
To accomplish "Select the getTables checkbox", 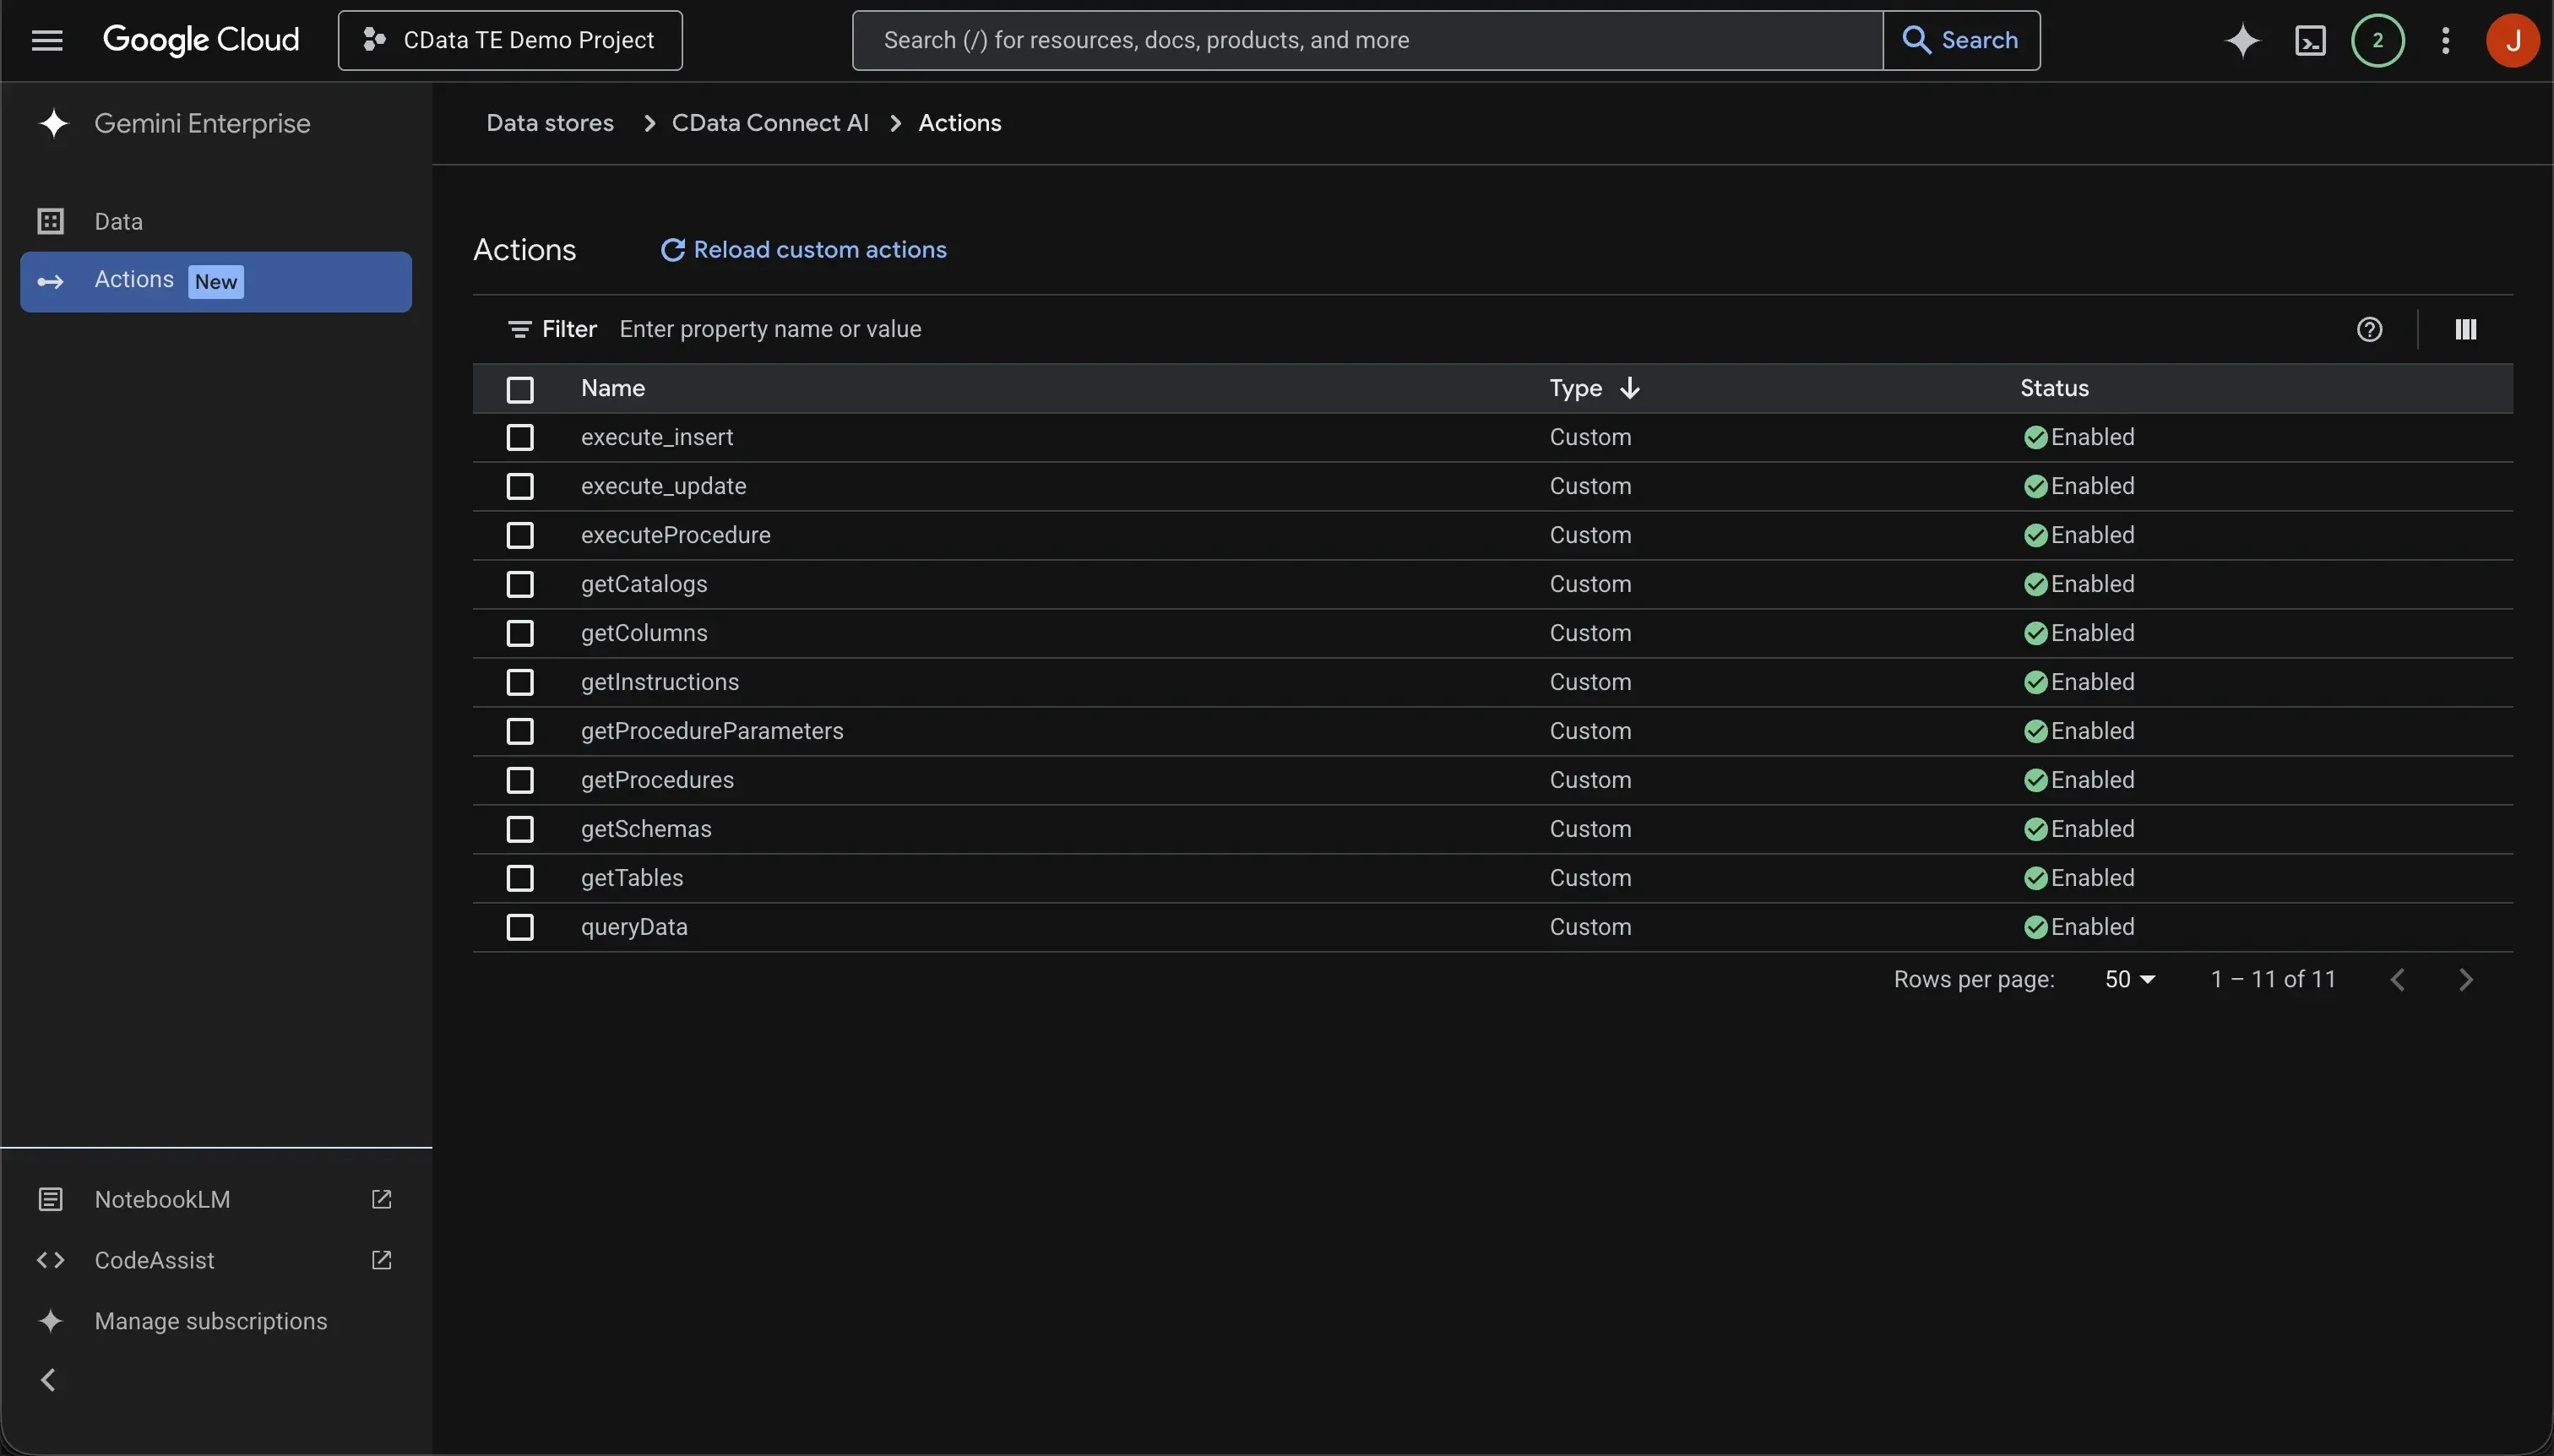I will click(x=520, y=878).
